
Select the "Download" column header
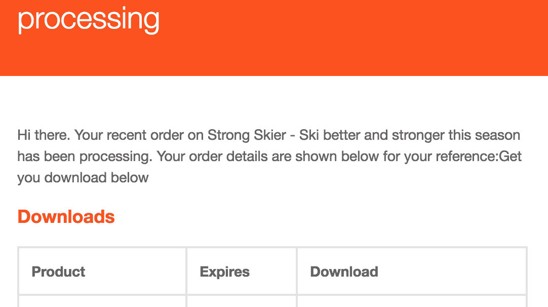(x=344, y=272)
